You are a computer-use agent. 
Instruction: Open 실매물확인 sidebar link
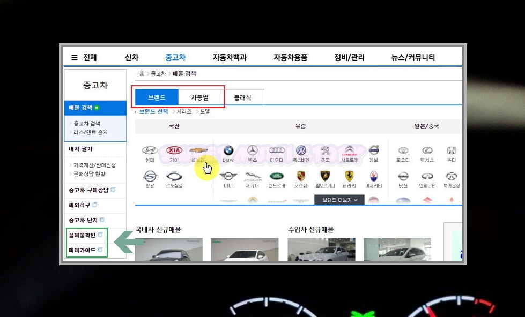(83, 235)
